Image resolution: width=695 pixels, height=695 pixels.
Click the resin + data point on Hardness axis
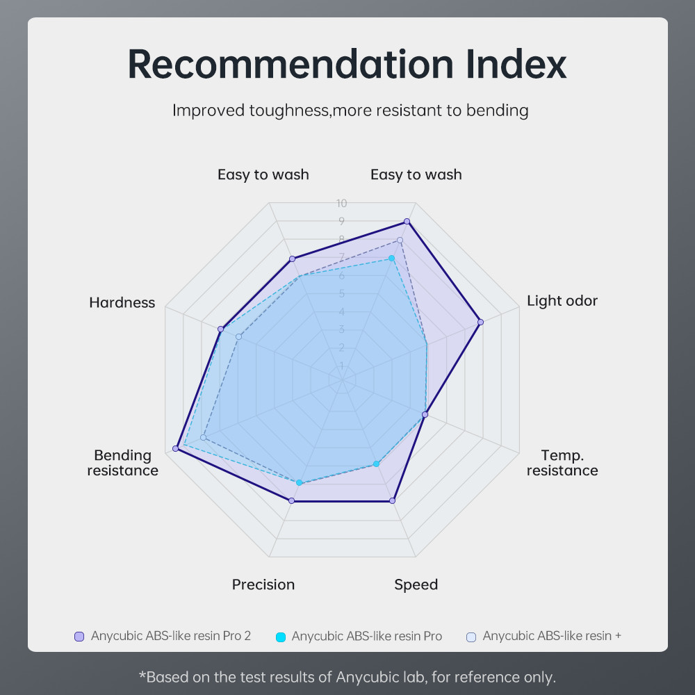238,337
